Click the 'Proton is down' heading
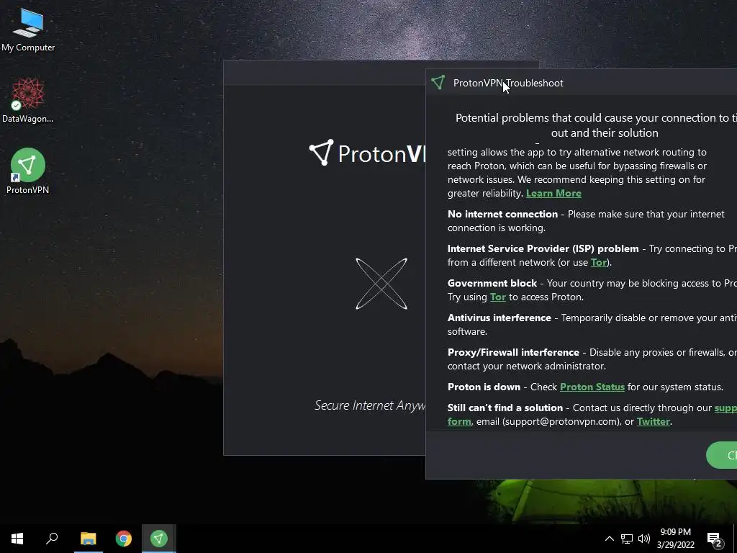 (484, 387)
